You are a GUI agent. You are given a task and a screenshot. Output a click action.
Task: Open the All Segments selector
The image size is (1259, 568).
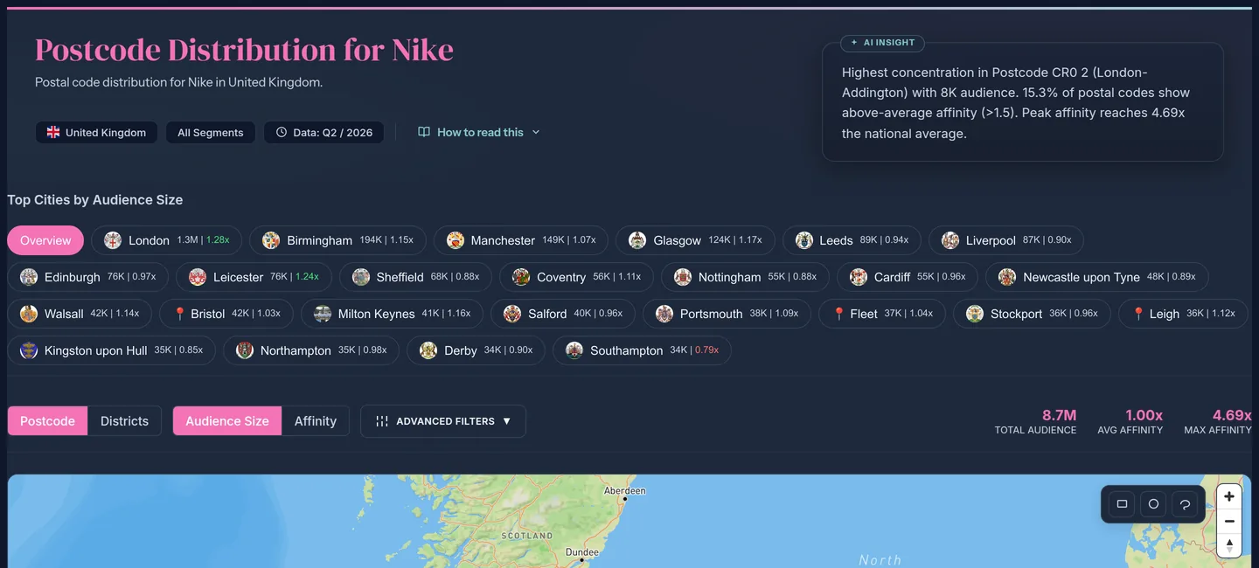[x=211, y=133]
